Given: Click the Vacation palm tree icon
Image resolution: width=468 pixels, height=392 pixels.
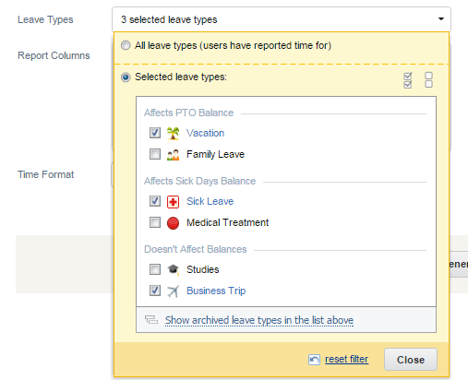Looking at the screenshot, I should pos(173,133).
